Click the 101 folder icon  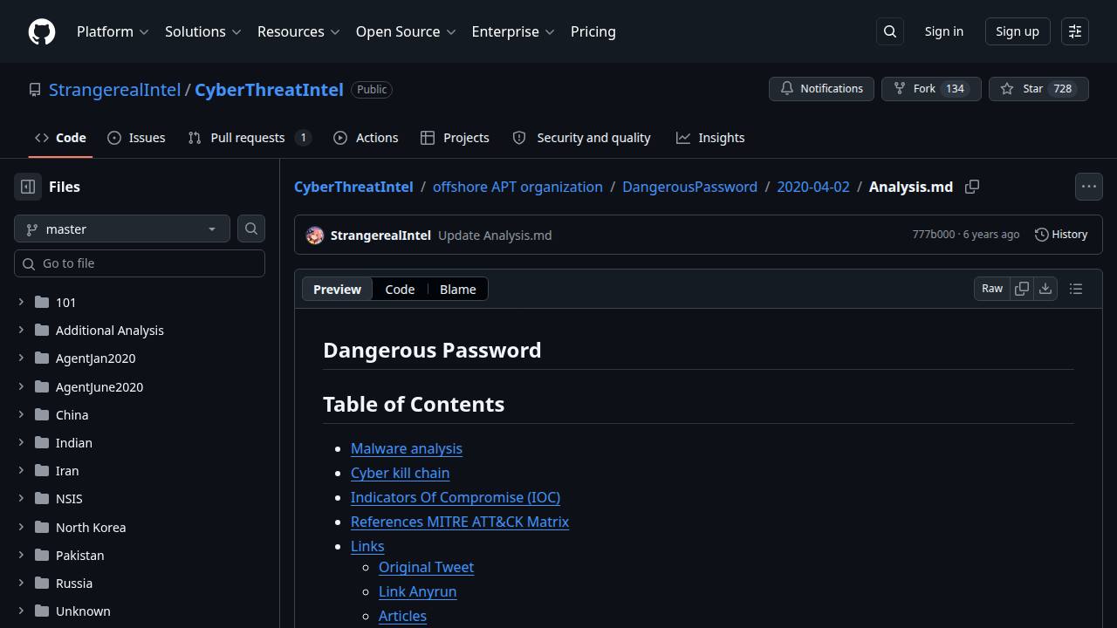tap(42, 302)
